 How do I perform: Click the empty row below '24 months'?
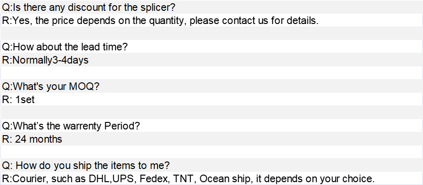click(211, 152)
